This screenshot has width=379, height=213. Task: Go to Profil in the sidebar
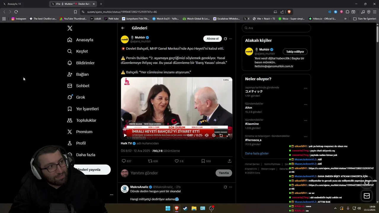(76, 143)
